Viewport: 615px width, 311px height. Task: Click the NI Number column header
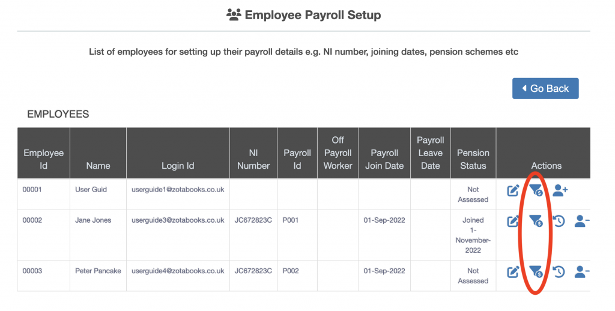[253, 159]
